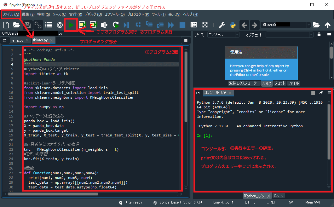This screenshot has width=334, height=207.
Task: Open preferences with the wrench icon
Action: [222, 25]
